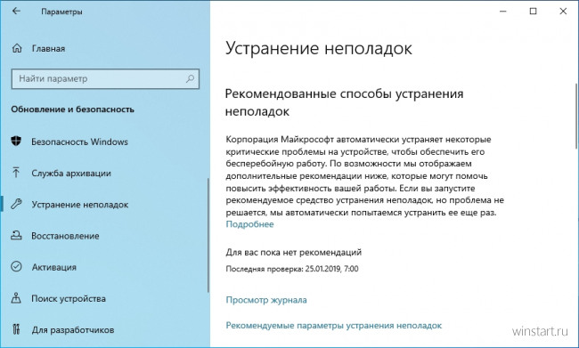Click the back arrow icon
Viewport: 579px width, 348px height.
[16, 11]
